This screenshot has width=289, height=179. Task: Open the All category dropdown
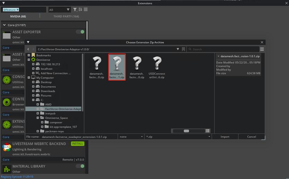pyautogui.click(x=59, y=10)
